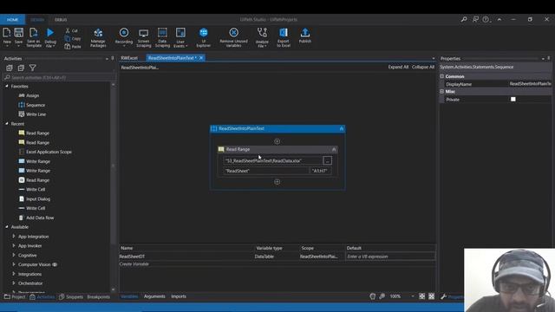The height and width of the screenshot is (312, 555).
Task: Click the Recording icon
Action: pos(124,33)
